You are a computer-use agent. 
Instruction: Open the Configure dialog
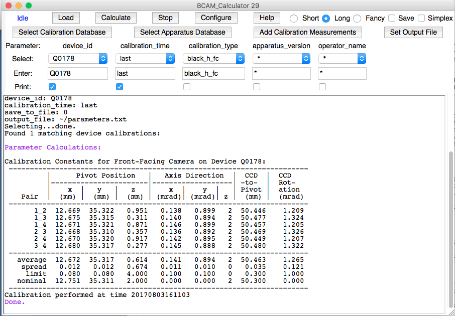(x=216, y=18)
